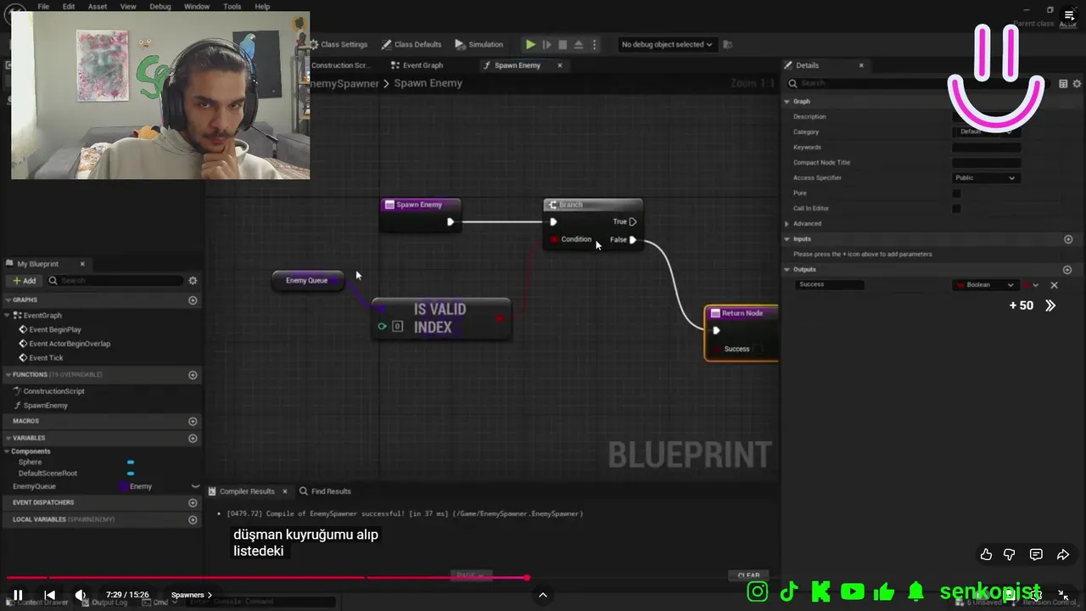Open the Details property matrix grid icon
The width and height of the screenshot is (1086, 611).
pyautogui.click(x=1063, y=84)
